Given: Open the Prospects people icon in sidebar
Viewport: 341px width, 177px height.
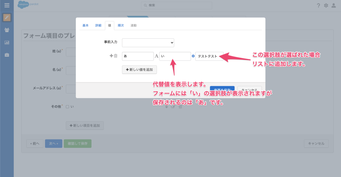Looking at the screenshot, I should (7, 30).
